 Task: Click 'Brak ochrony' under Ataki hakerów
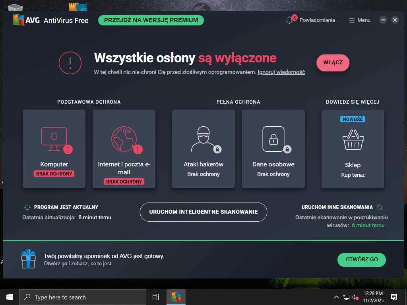tap(203, 174)
